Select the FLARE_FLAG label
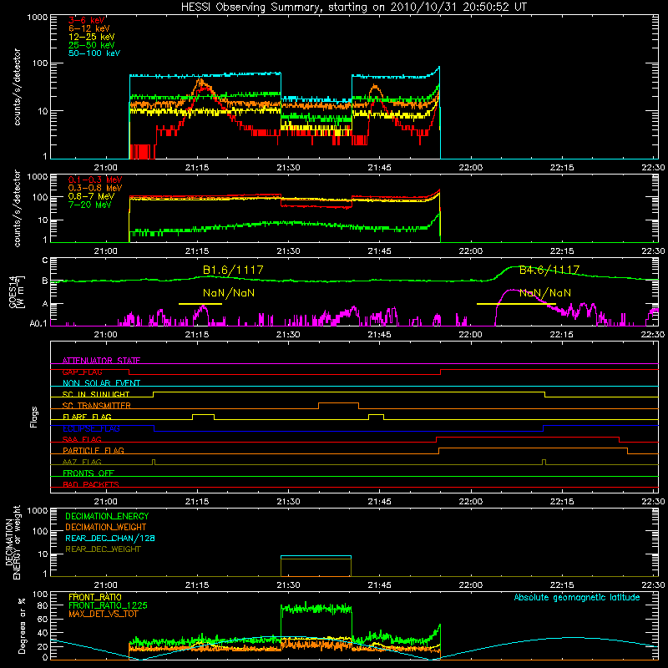668x668 pixels. 87,417
